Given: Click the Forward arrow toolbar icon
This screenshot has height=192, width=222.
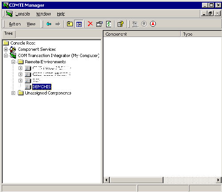Looking at the screenshot, I should point(58,24).
